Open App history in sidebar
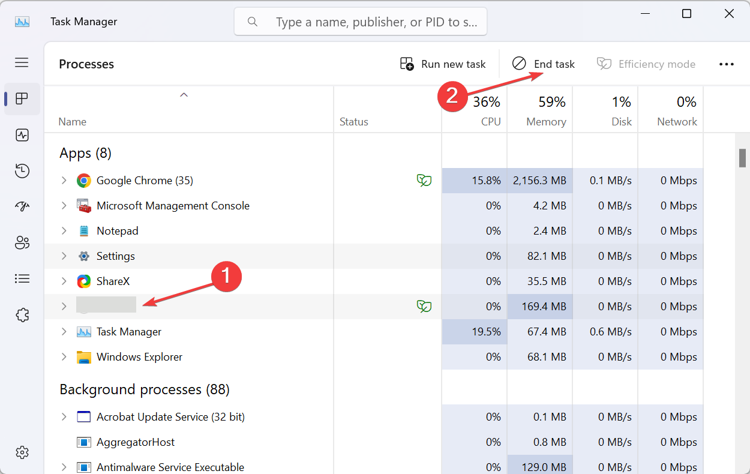The width and height of the screenshot is (750, 474). [x=22, y=171]
